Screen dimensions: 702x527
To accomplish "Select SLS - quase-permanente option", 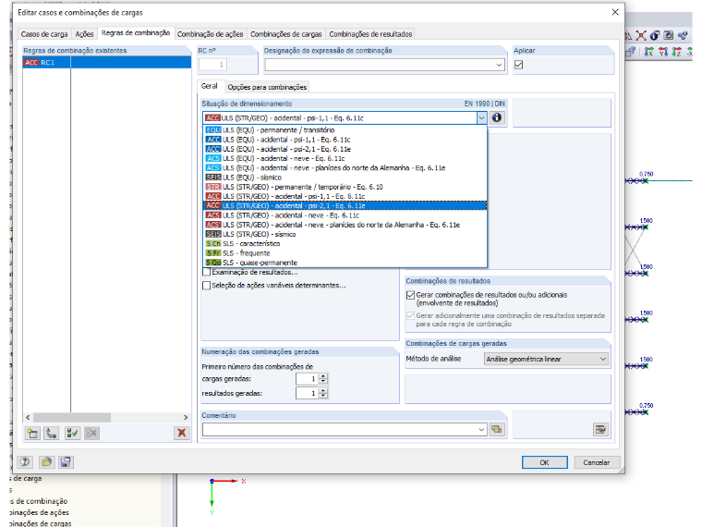I will pyautogui.click(x=345, y=263).
